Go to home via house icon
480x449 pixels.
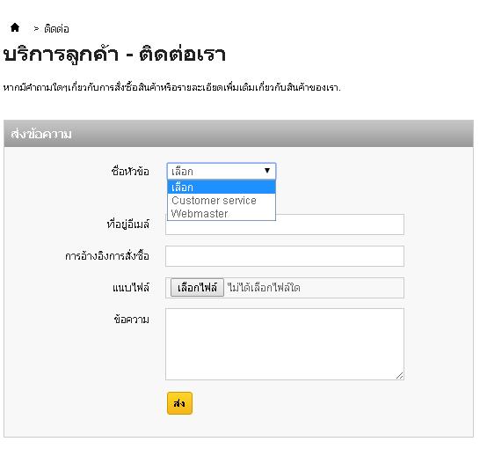[15, 27]
